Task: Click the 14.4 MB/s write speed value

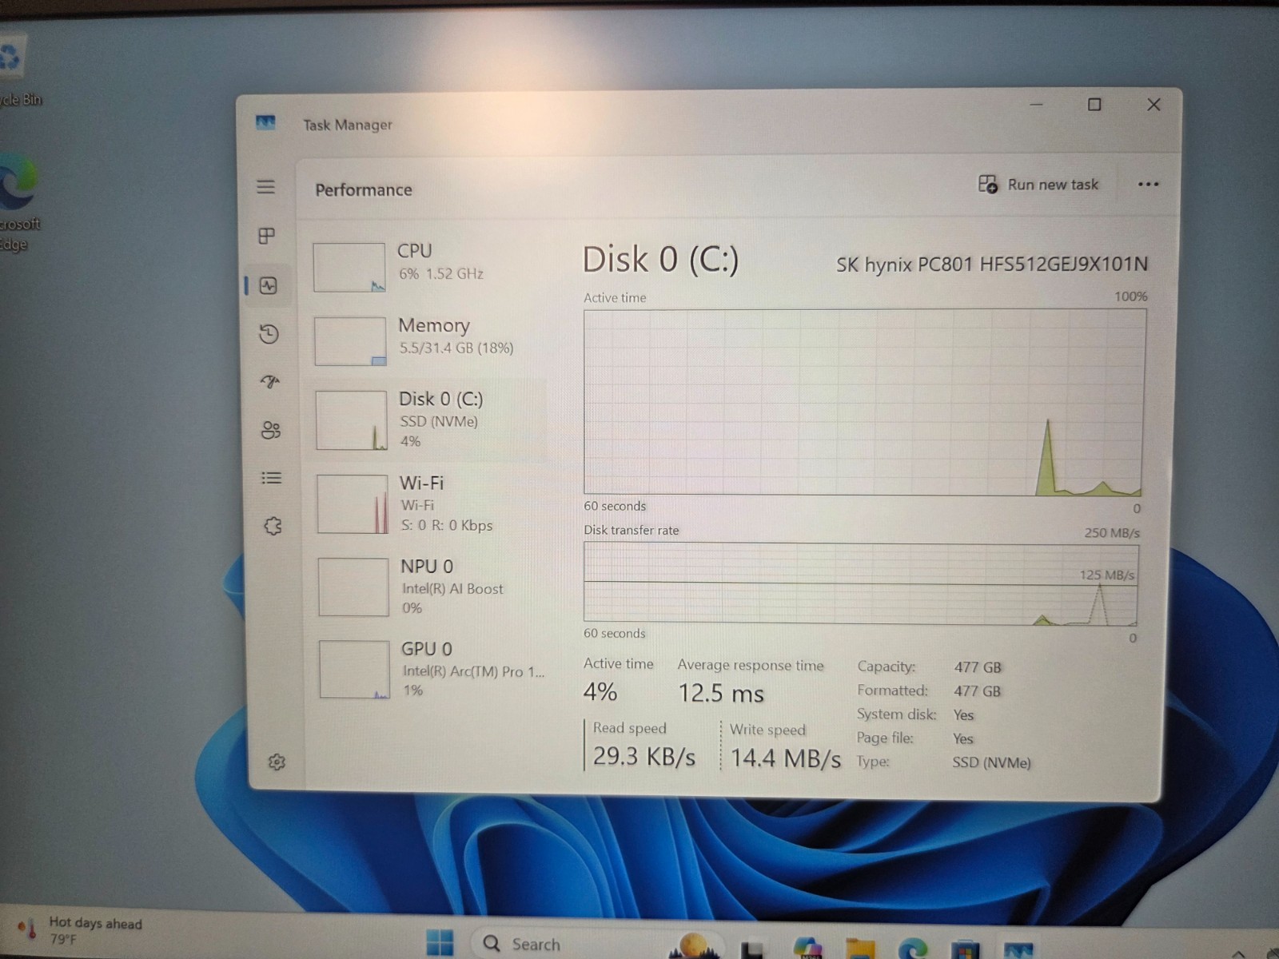Action: coord(785,758)
